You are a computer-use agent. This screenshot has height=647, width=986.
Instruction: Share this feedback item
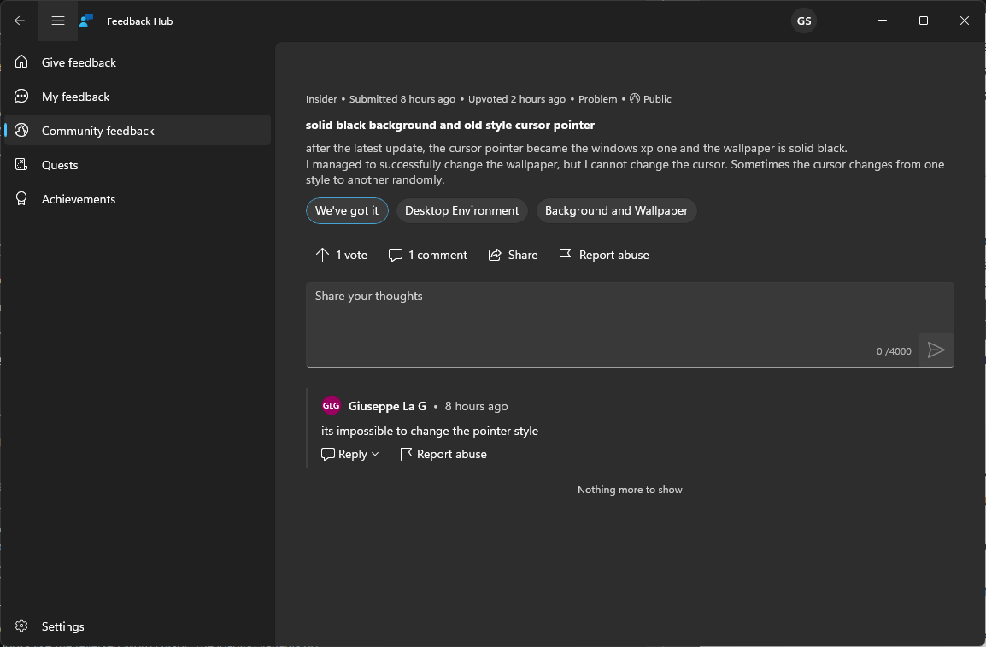(x=514, y=255)
